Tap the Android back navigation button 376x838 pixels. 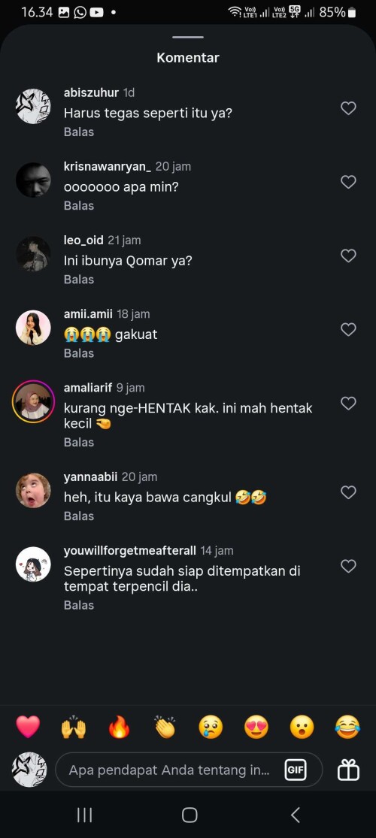[295, 815]
